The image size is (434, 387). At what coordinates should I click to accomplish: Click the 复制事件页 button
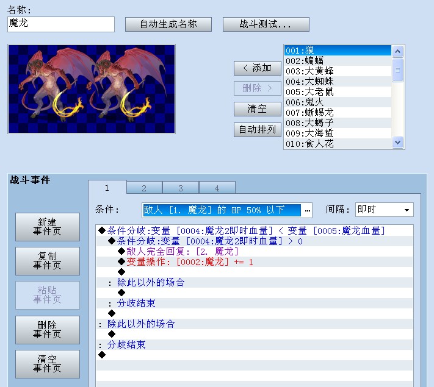click(48, 261)
